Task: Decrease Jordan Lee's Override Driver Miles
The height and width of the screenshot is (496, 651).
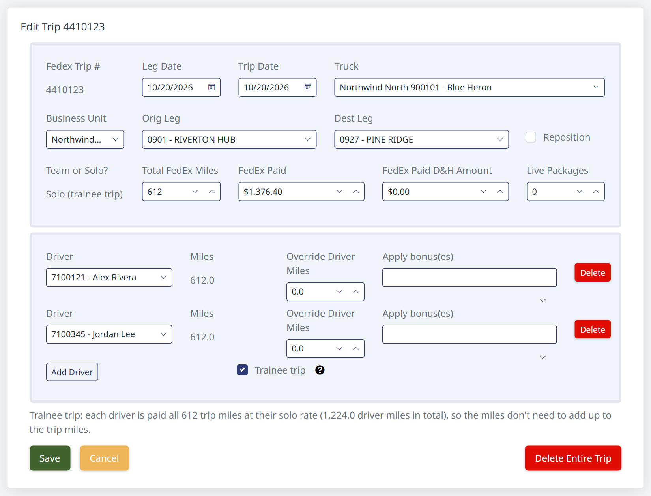Action: pos(339,349)
